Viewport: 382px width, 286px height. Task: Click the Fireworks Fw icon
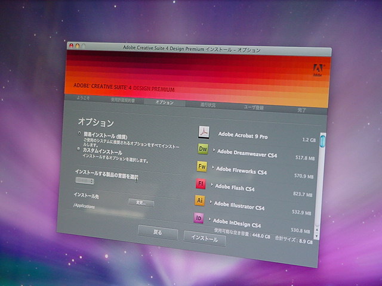(202, 167)
